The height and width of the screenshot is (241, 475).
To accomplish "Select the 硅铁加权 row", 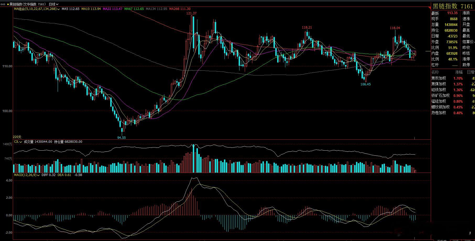I will (453, 90).
